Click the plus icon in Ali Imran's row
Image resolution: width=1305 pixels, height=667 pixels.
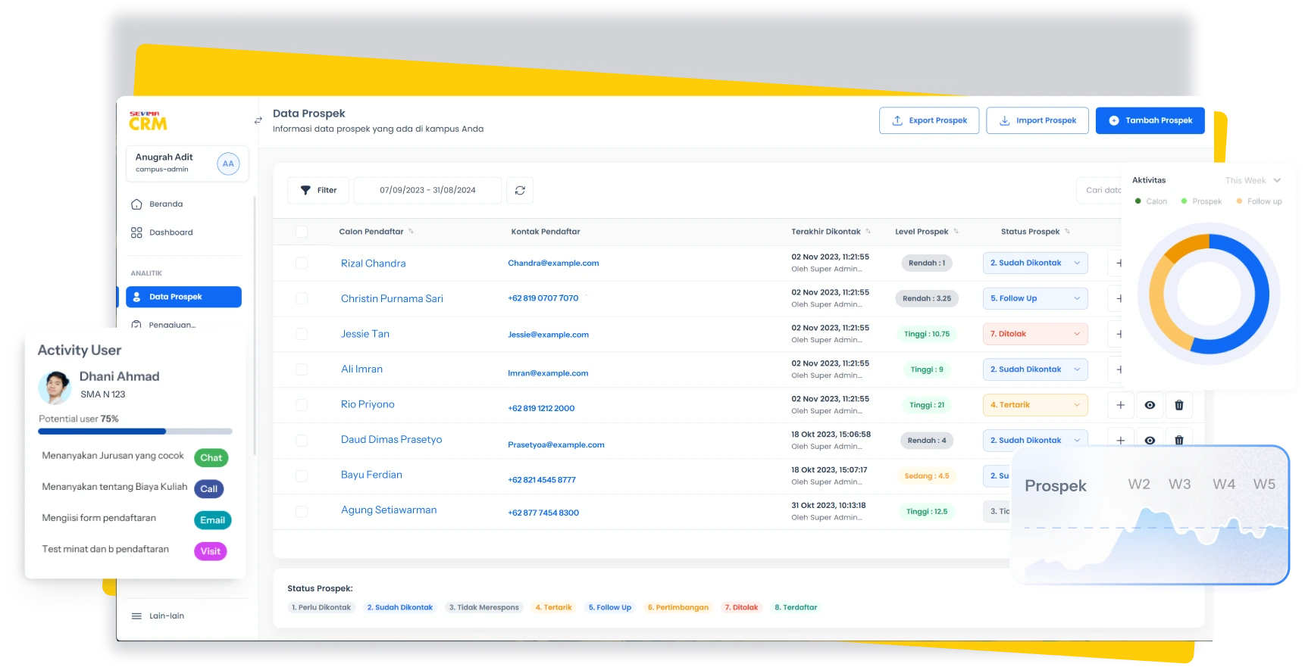click(x=1116, y=369)
